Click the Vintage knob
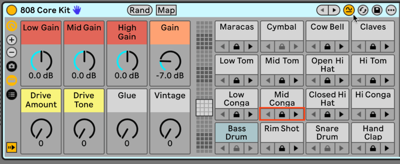The height and width of the screenshot is (164, 400). click(170, 129)
